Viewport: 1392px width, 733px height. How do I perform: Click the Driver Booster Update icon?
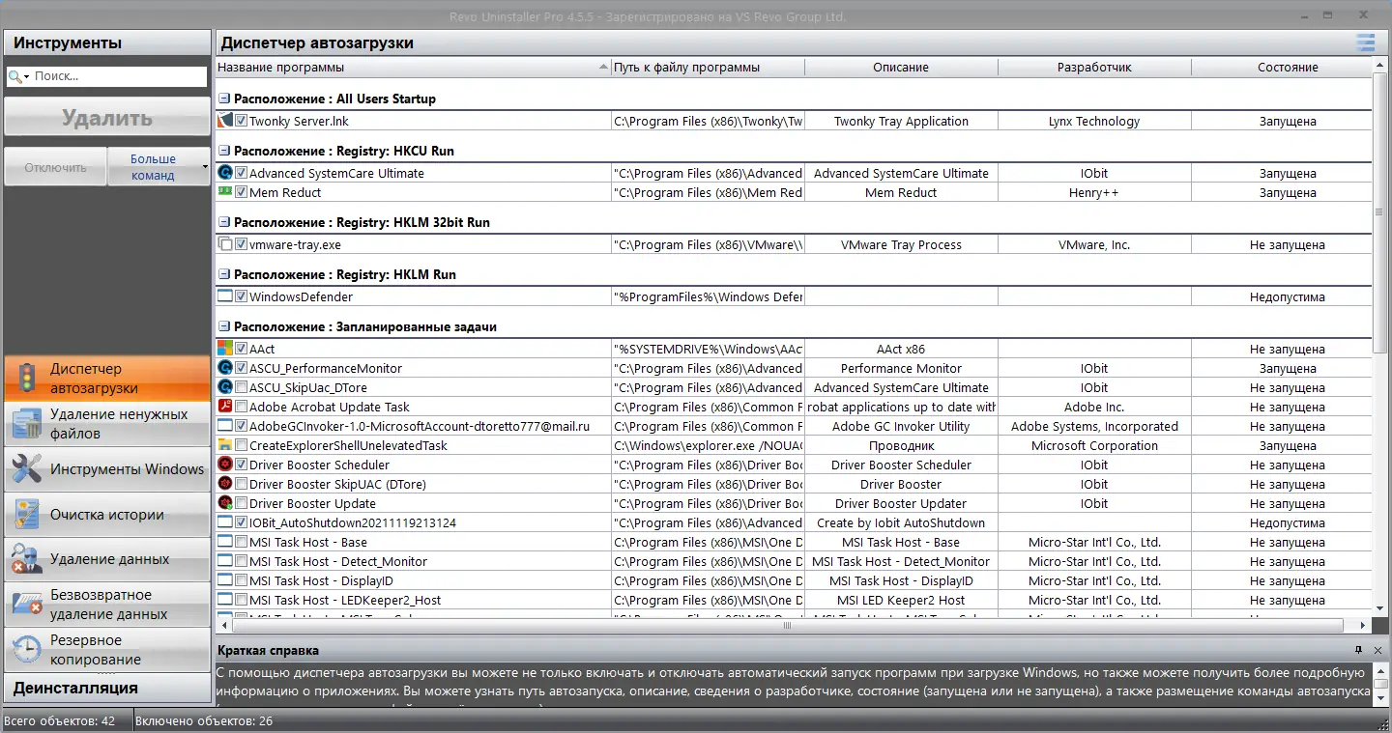tap(225, 503)
